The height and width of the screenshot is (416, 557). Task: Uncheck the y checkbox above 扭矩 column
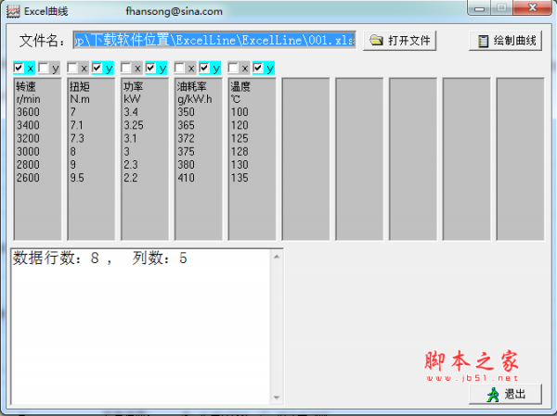point(97,68)
